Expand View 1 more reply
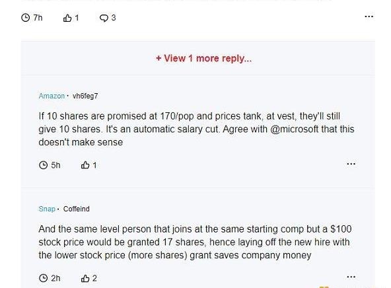 (x=203, y=58)
